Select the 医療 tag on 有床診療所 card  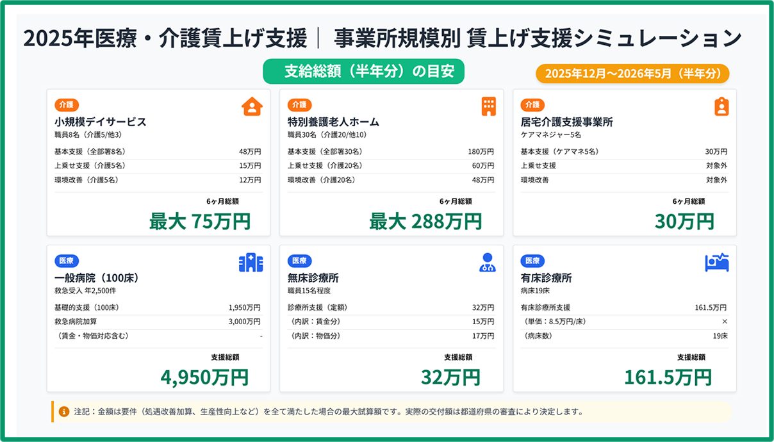pyautogui.click(x=532, y=261)
